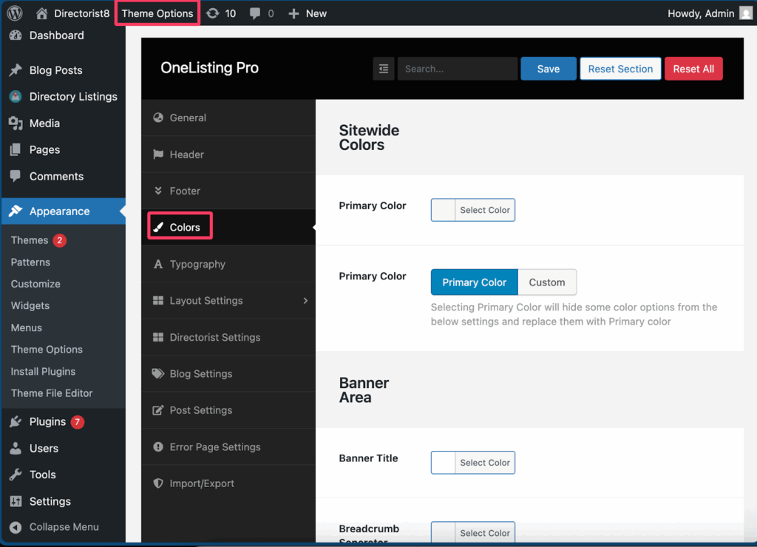757x547 pixels.
Task: Click the Plugins plug icon in sidebar
Action: coord(16,421)
